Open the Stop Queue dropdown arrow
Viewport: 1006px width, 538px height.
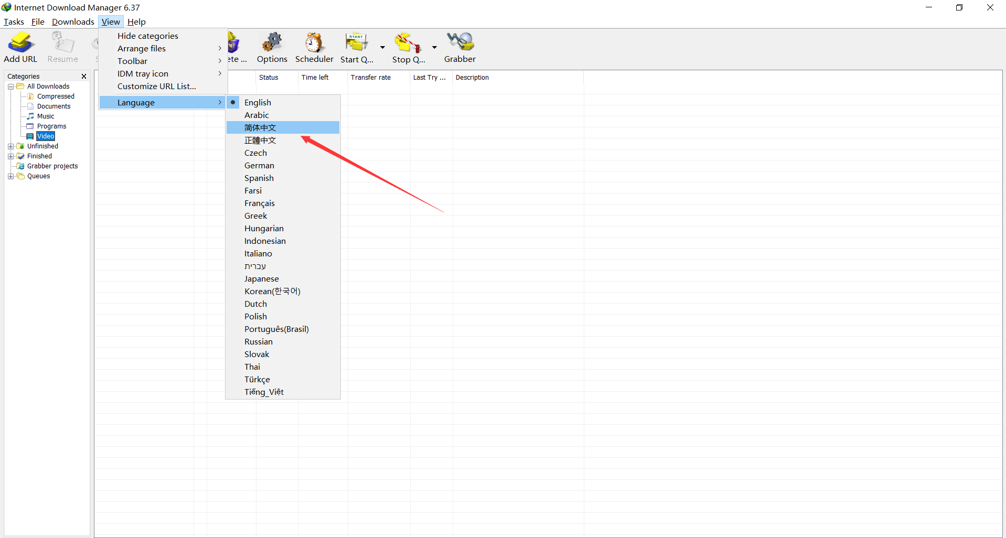pyautogui.click(x=434, y=47)
